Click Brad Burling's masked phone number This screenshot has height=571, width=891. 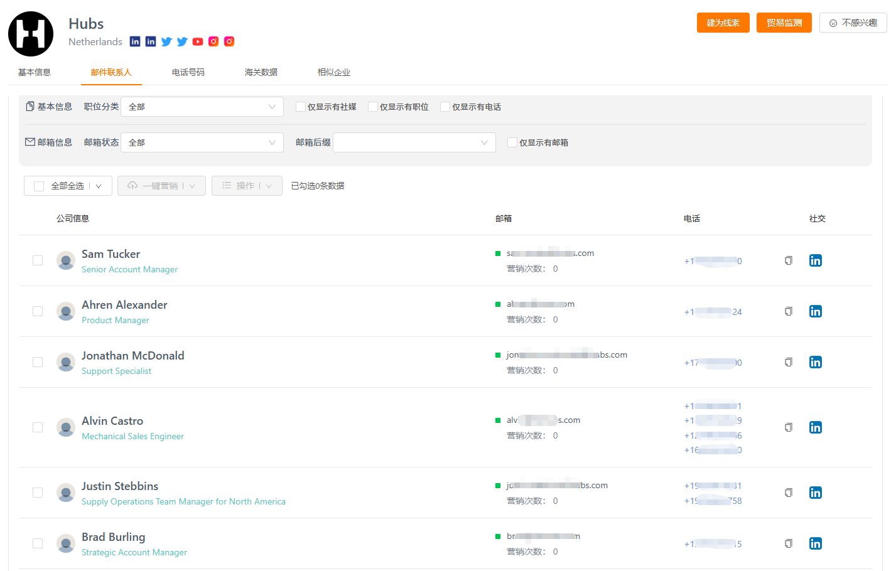click(x=713, y=544)
